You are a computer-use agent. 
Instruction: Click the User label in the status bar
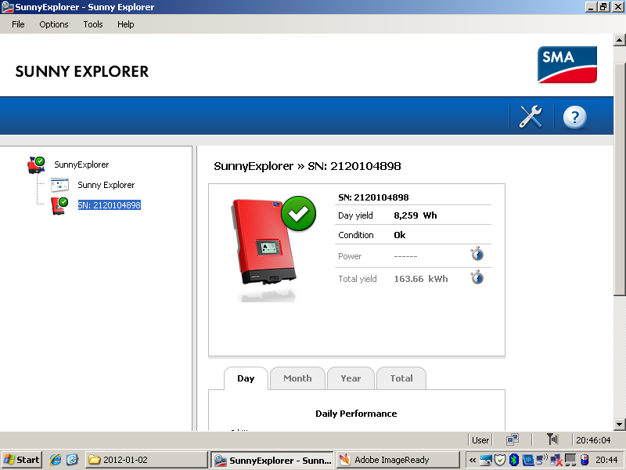(x=480, y=440)
